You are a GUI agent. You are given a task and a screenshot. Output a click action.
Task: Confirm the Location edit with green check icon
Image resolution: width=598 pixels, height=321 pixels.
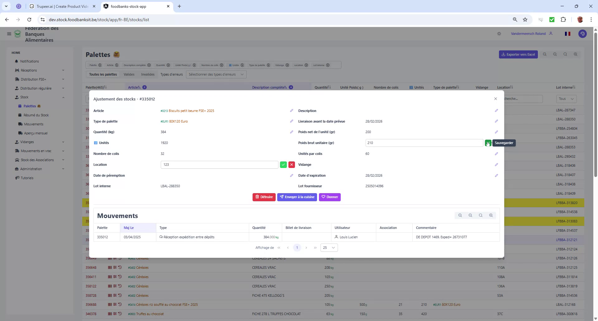[x=283, y=165]
